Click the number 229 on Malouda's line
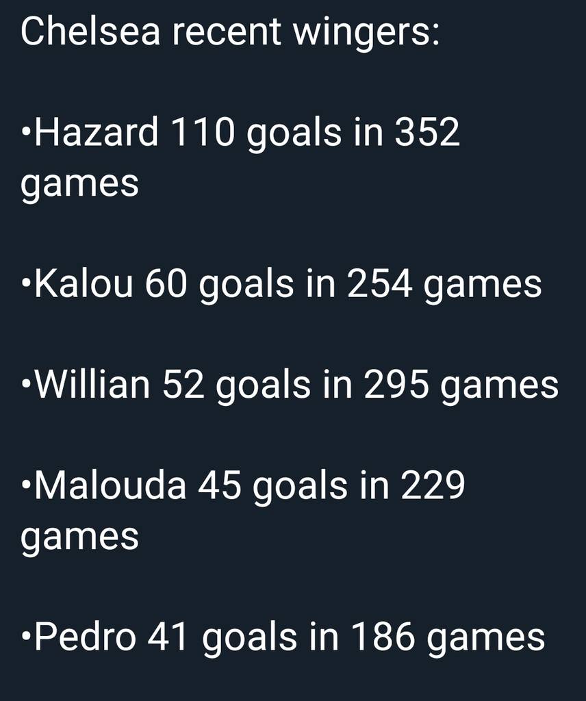This screenshot has width=586, height=701. 433,485
